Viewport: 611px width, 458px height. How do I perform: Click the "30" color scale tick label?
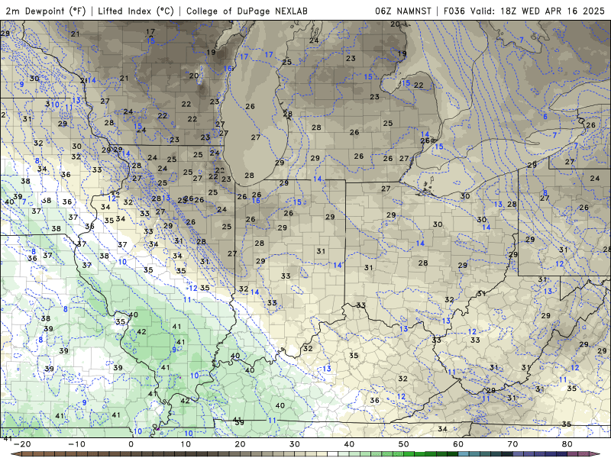[x=295, y=444]
